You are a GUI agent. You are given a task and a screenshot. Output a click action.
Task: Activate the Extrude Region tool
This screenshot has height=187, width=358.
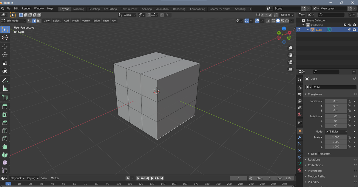(x=5, y=106)
